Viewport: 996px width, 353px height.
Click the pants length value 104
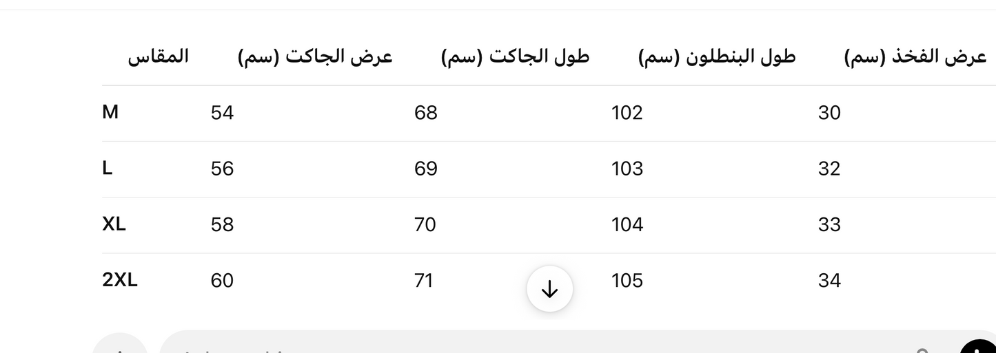[627, 224]
